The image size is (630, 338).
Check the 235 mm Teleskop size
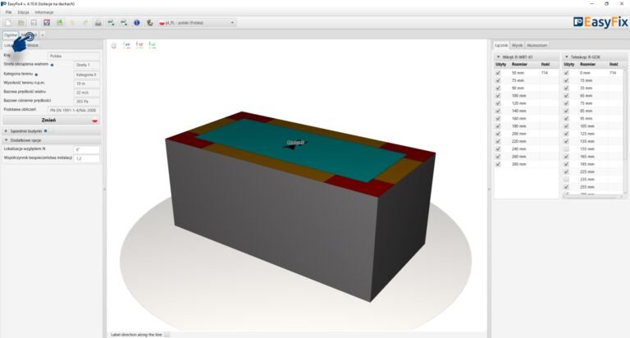tap(567, 180)
